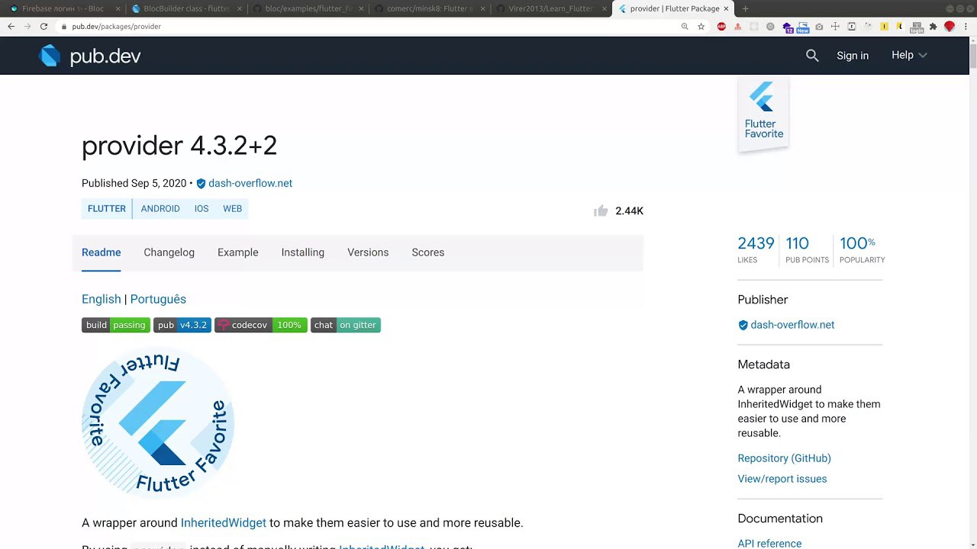977x549 pixels.
Task: Open dash-overflow.net link under title
Action: [250, 184]
